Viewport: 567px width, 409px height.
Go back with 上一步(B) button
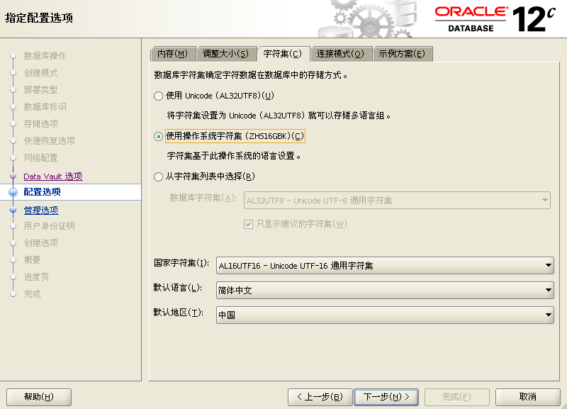point(320,397)
